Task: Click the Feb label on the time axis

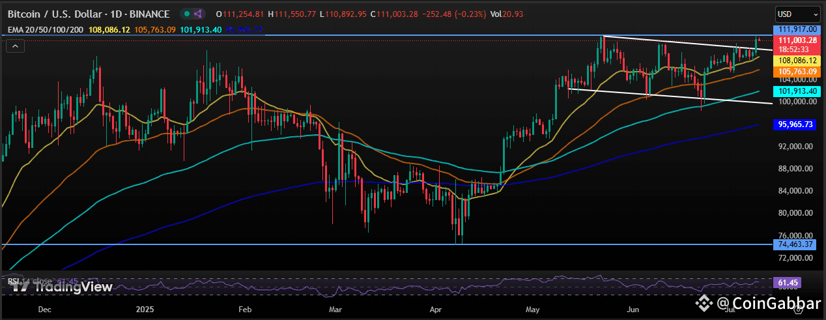Action: coord(245,309)
